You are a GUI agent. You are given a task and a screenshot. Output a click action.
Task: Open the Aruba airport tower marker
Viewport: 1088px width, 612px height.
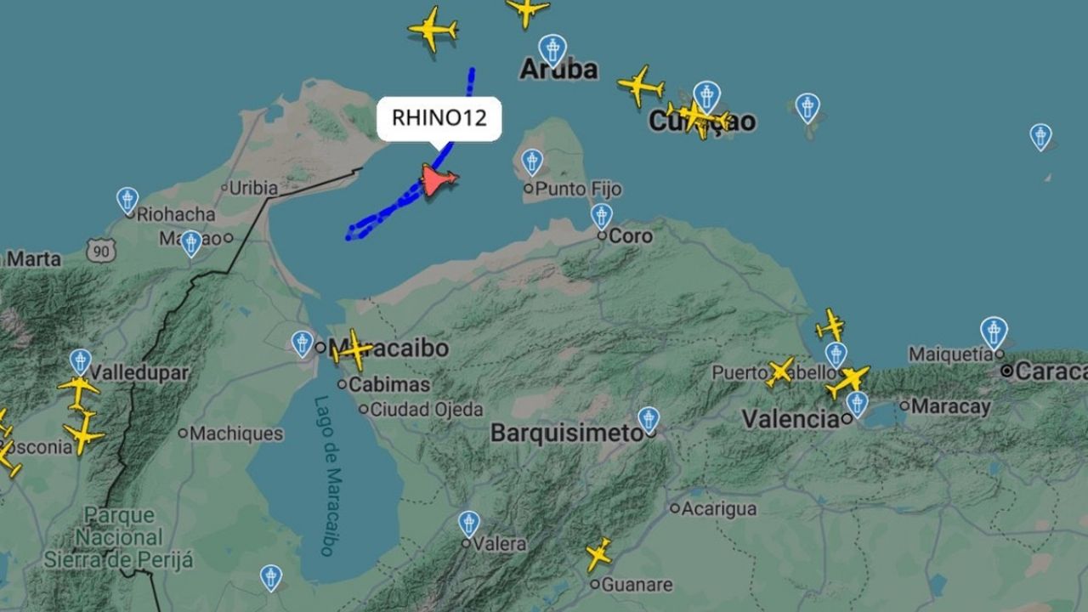552,50
